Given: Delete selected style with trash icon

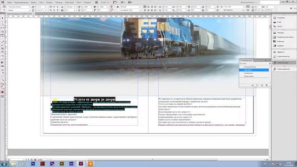Looking at the screenshot, I should 266,85.
